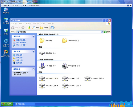
Task: Open the address bar dropdown arrow
Action: tap(102, 32)
